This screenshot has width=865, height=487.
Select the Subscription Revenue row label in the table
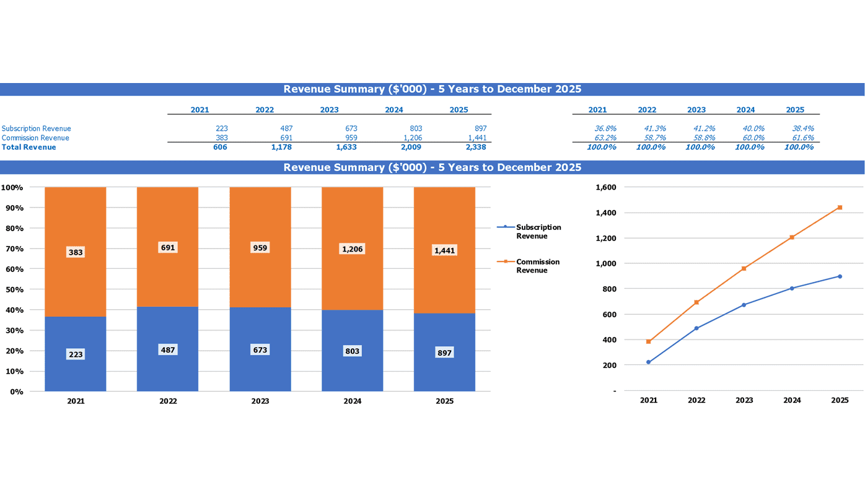pyautogui.click(x=36, y=128)
